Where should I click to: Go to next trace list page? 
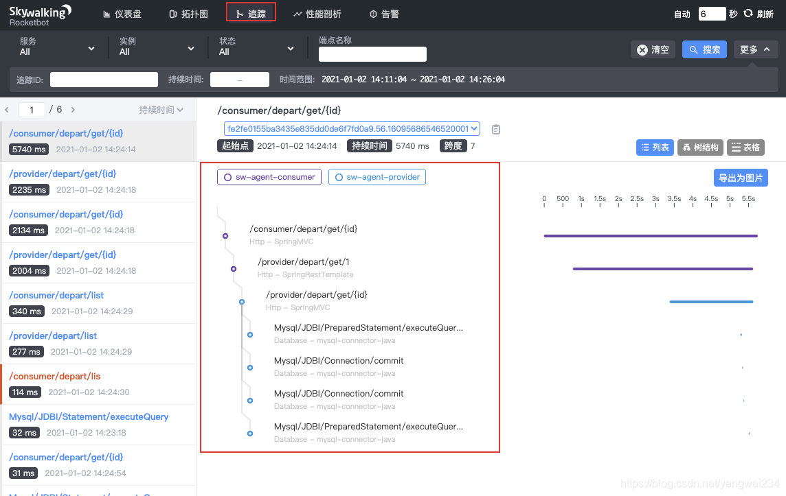[x=73, y=110]
